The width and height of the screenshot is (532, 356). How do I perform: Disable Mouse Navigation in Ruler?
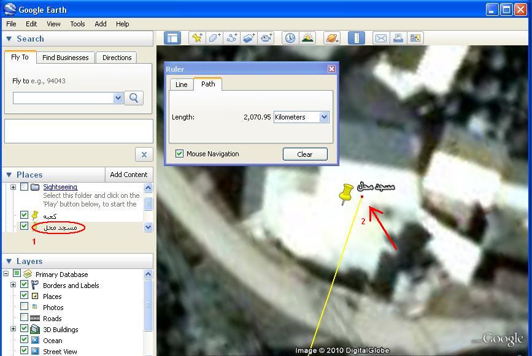click(180, 153)
